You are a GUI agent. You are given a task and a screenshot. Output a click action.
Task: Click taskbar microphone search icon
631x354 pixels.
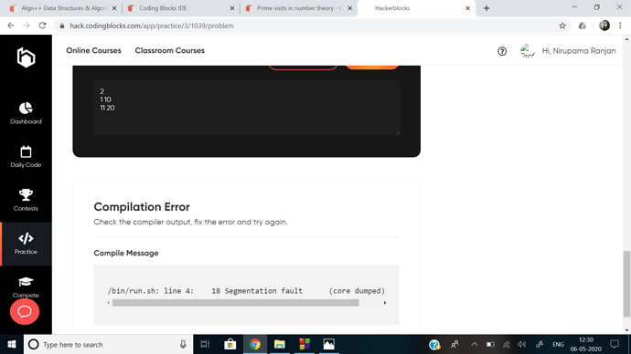[x=183, y=344]
